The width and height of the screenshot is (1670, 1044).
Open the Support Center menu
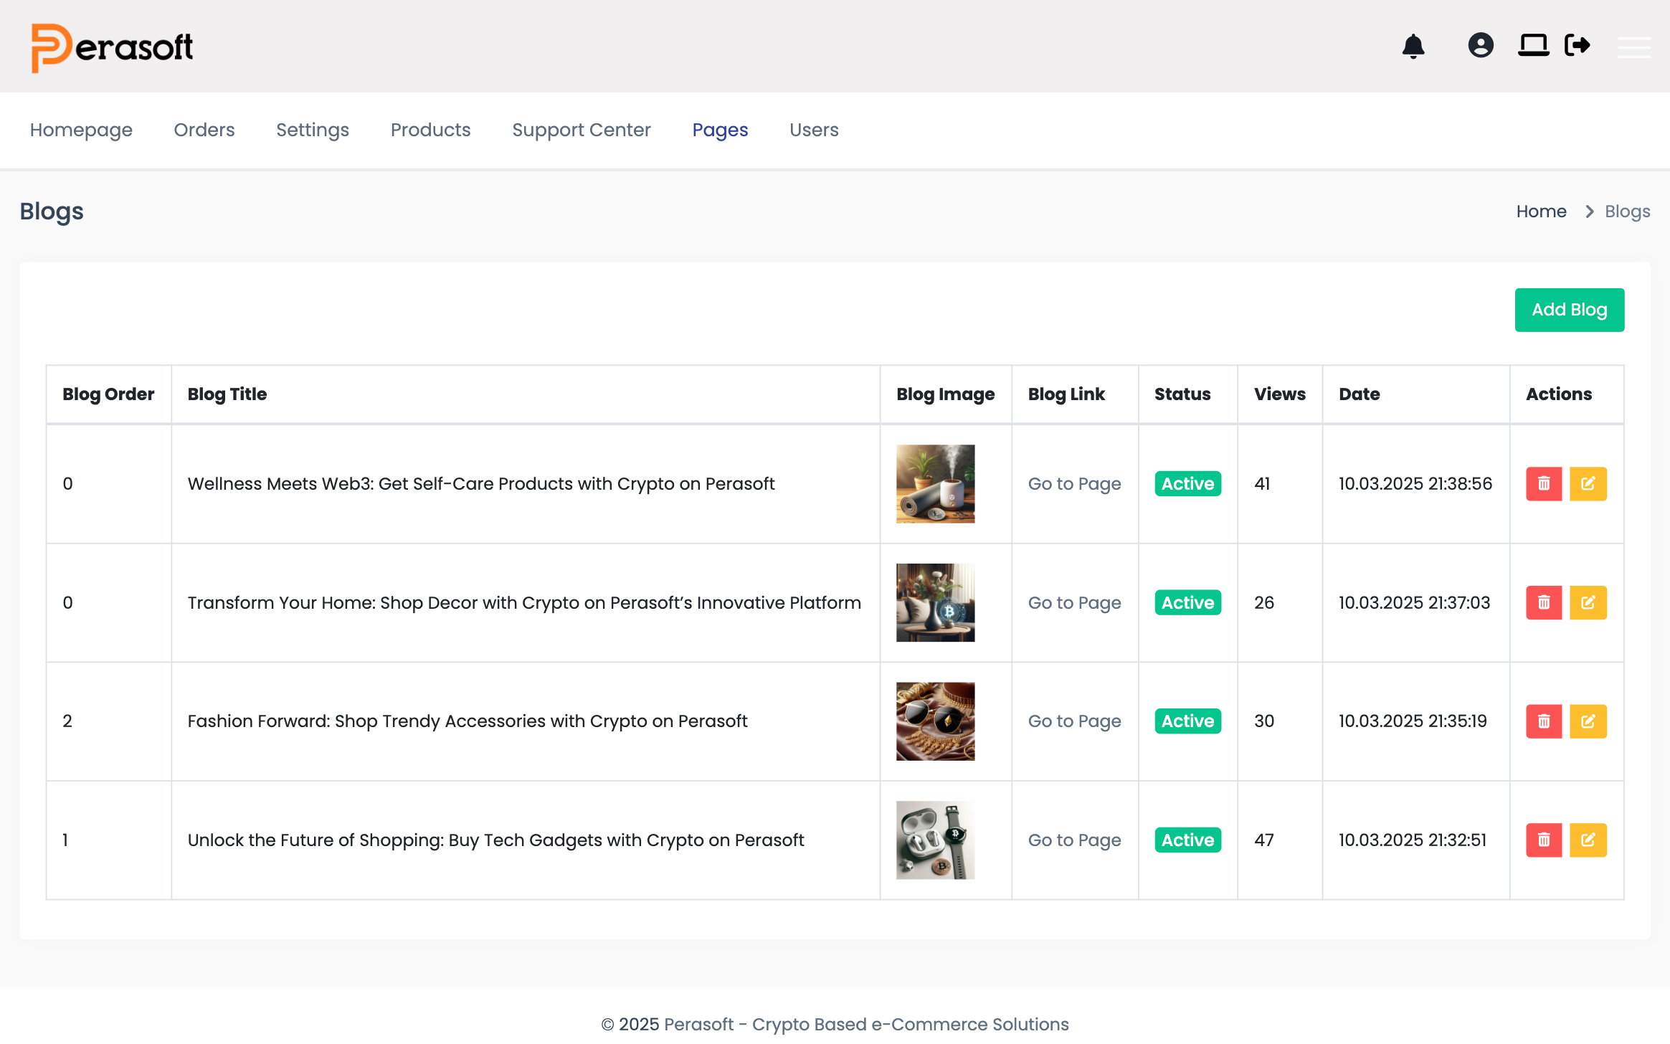coord(582,130)
